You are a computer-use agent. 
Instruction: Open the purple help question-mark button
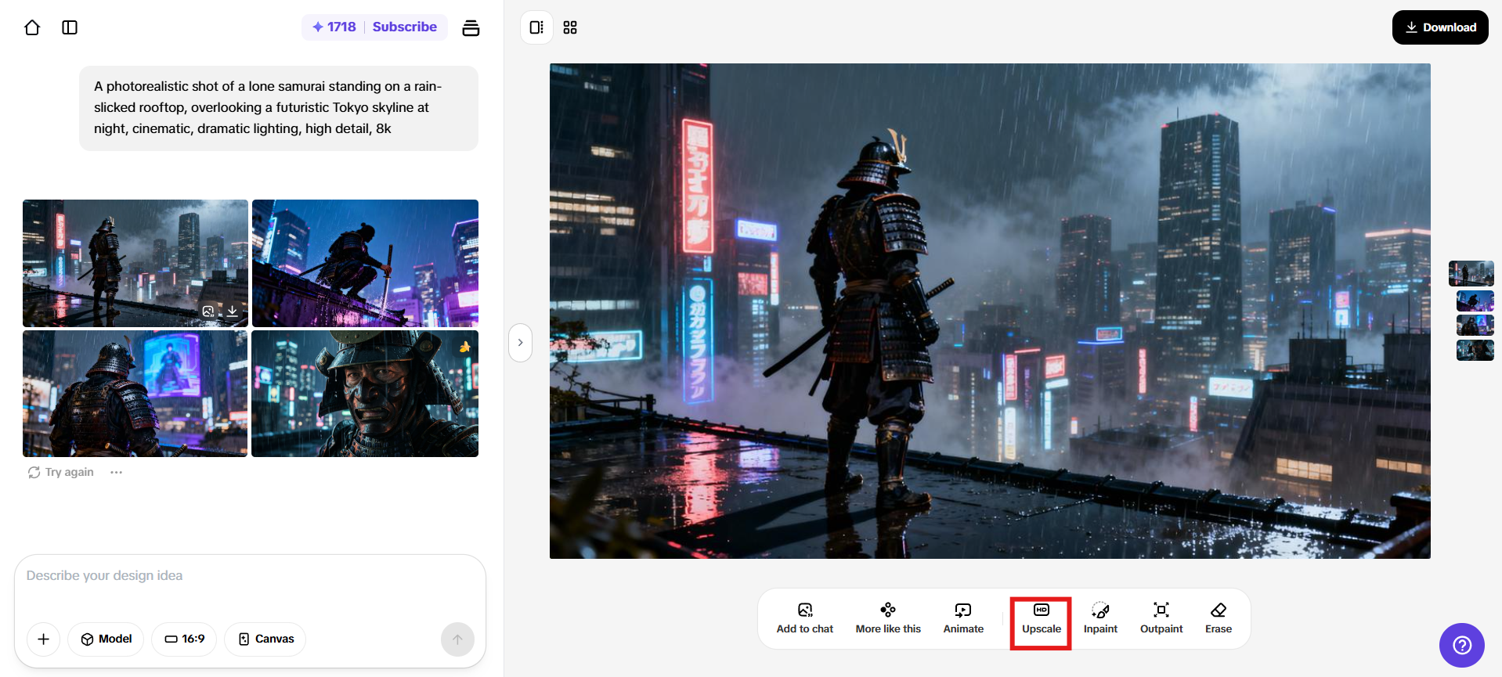1462,646
